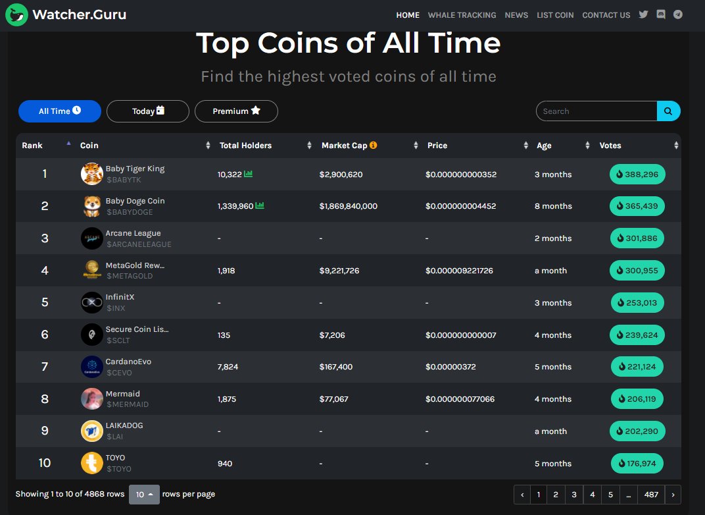Screen dimensions: 705x515
Task: Click the Baby Doge Coin logo
Action: (91, 206)
